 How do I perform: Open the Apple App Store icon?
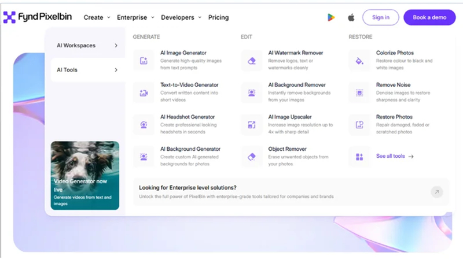click(351, 17)
